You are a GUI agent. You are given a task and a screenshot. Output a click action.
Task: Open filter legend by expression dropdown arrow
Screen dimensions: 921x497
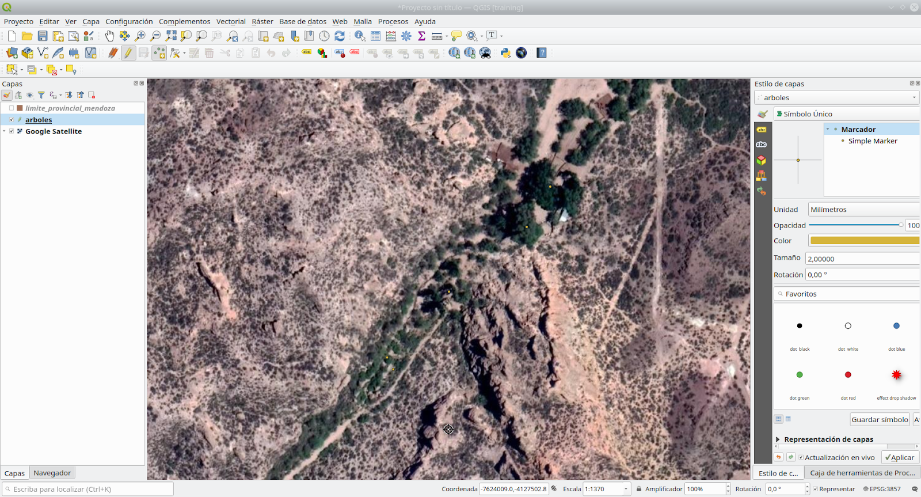(x=60, y=95)
